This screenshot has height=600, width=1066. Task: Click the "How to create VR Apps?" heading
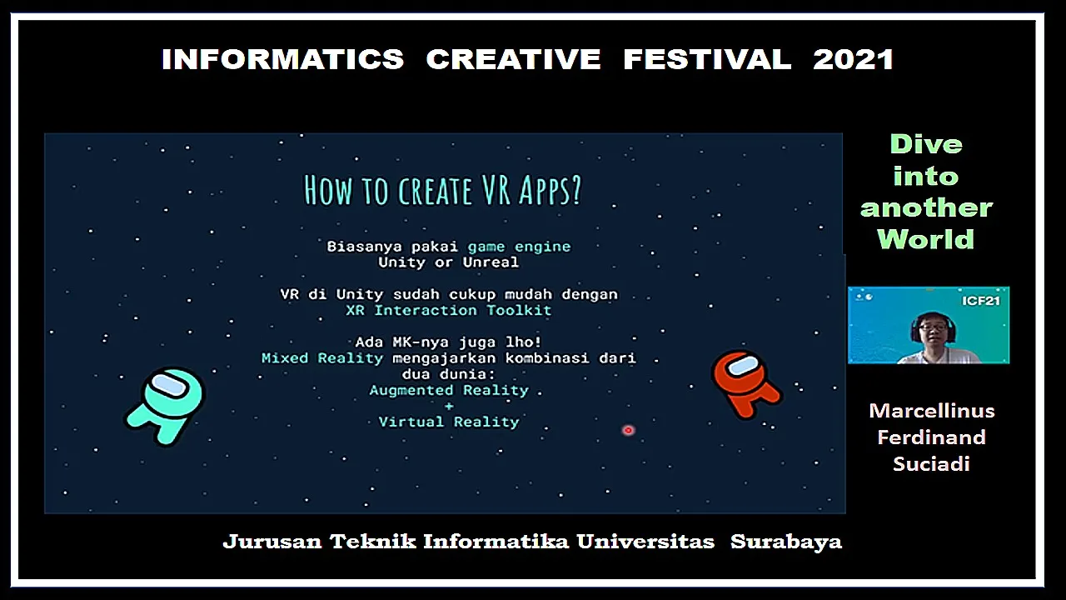pos(443,191)
